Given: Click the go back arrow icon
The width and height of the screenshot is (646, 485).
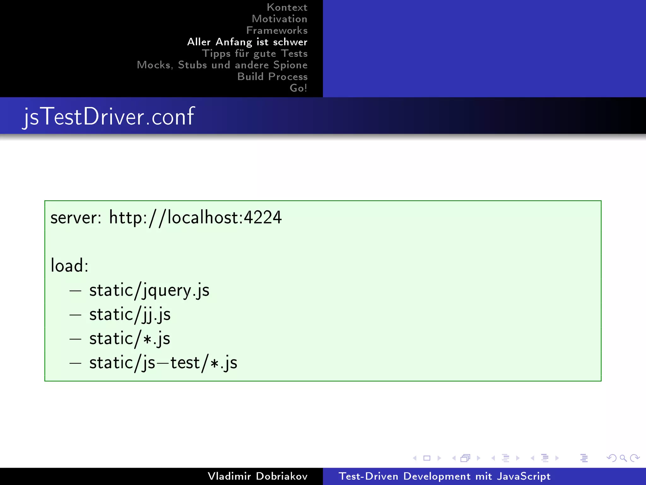Looking at the screenshot, I should pyautogui.click(x=611, y=458).
